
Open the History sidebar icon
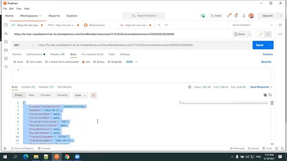[6, 67]
